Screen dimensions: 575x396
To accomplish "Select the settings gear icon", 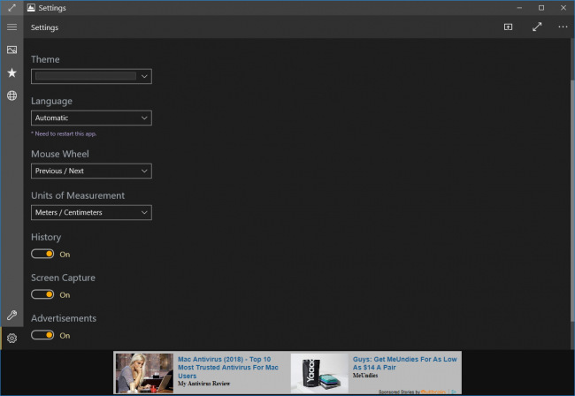I will click(x=11, y=339).
